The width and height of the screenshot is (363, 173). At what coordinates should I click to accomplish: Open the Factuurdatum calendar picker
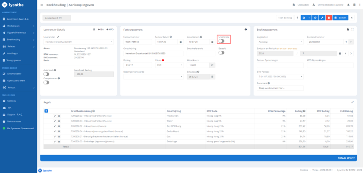[180, 42]
